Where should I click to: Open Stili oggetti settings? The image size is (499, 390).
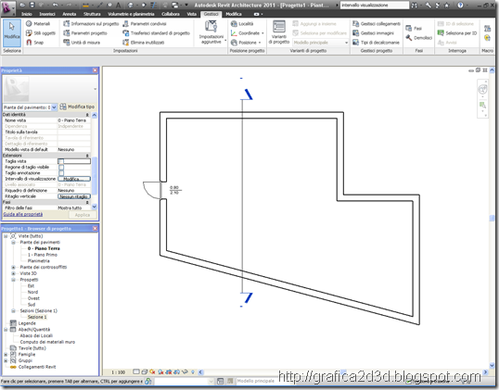tap(41, 33)
